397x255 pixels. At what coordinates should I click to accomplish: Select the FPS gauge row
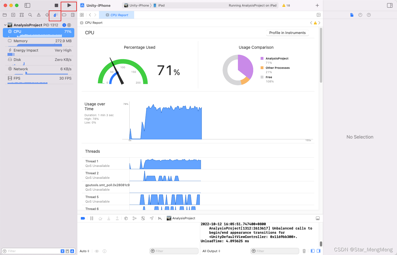tap(39, 79)
